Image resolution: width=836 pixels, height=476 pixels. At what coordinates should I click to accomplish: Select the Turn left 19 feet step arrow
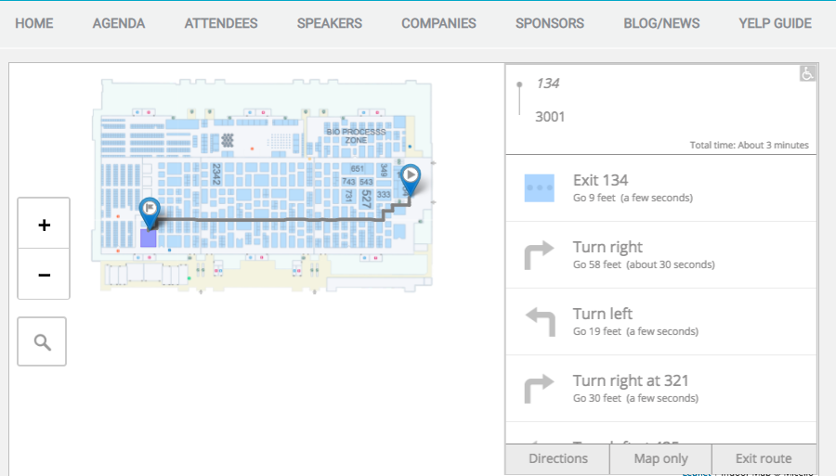coord(540,322)
